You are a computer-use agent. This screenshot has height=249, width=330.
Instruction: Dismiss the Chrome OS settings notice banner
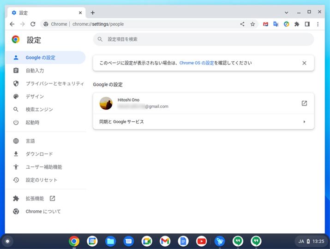pos(304,63)
